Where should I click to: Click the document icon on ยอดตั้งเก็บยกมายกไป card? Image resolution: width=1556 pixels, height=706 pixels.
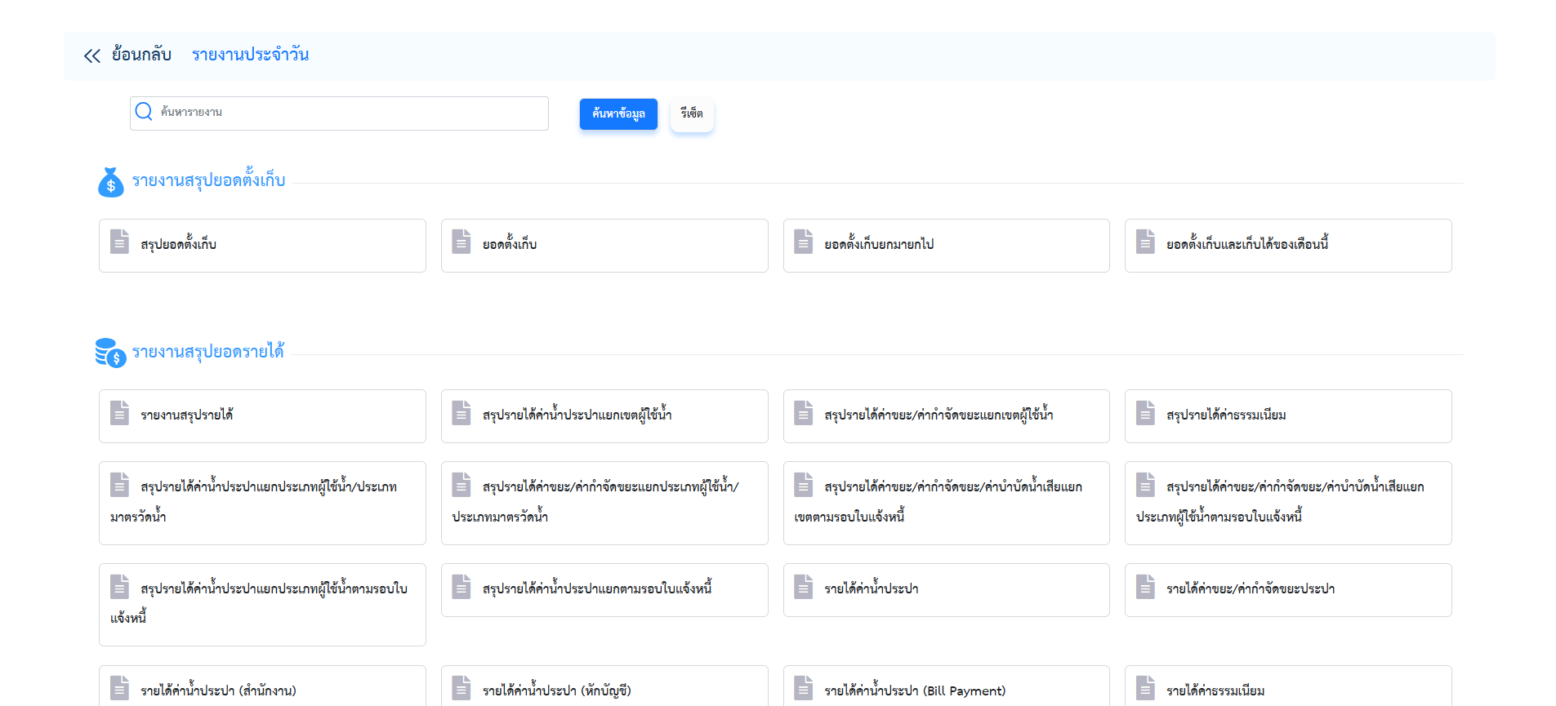tap(804, 242)
